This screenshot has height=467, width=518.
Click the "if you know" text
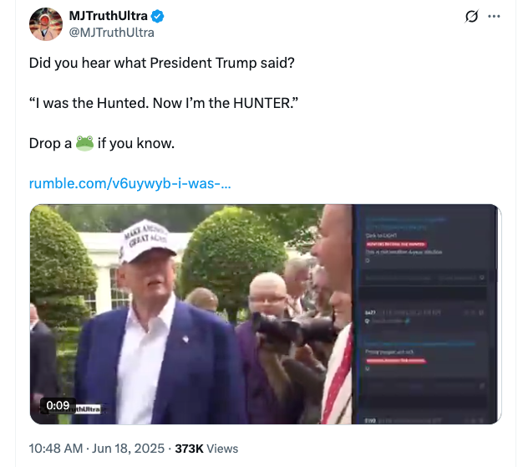coord(136,143)
